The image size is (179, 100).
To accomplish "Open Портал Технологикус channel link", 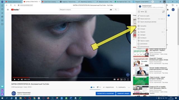I will pyautogui.click(x=24, y=92).
